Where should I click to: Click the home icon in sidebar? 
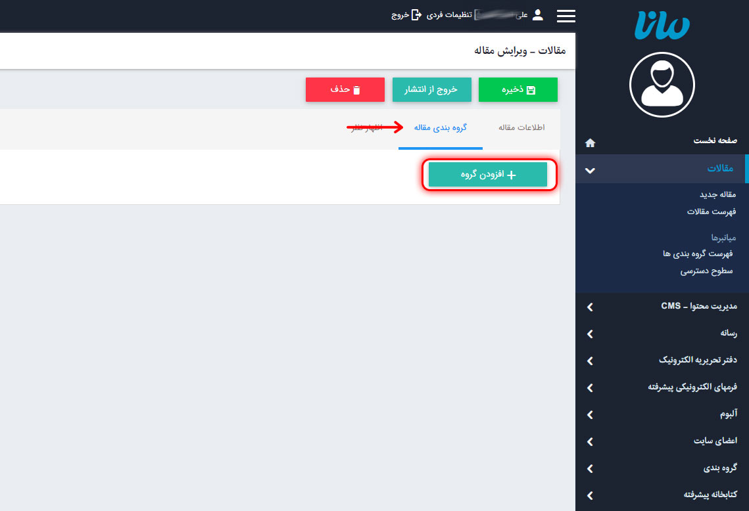tap(590, 143)
